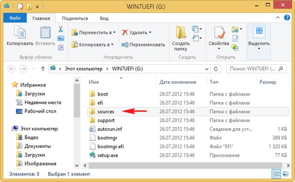Viewport: 295px width, 182px height.
Task: Click the History icon in Open group
Action: click(235, 48)
